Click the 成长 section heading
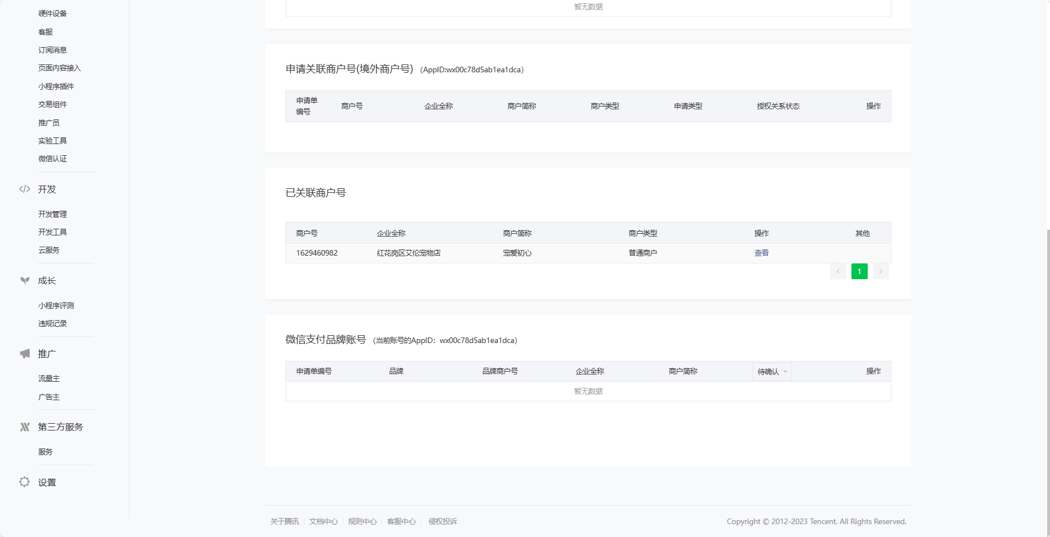 (x=47, y=281)
